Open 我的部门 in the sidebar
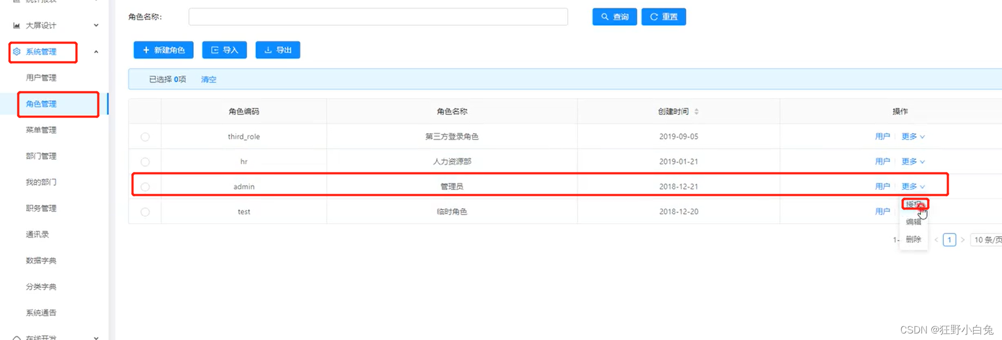This screenshot has width=1002, height=340. [41, 182]
